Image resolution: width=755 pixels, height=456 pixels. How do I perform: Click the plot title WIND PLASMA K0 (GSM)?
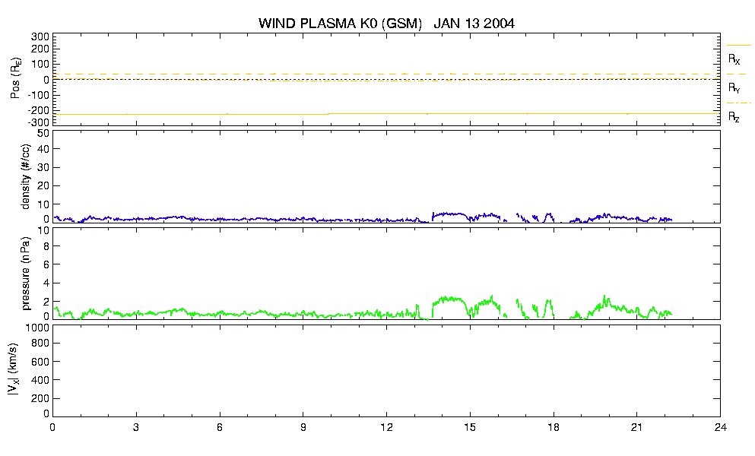(x=340, y=24)
